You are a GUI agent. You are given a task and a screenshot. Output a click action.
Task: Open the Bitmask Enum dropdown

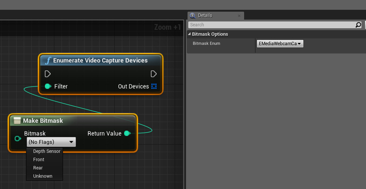(x=280, y=44)
